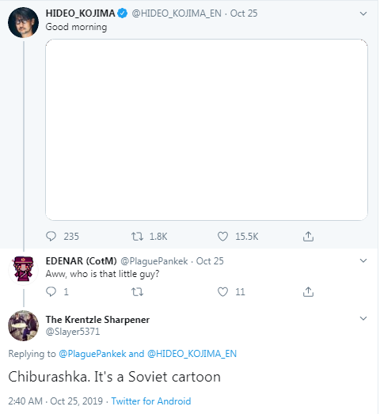This screenshot has height=414, width=380.
Task: Open @HIDEO_KOJIMA_EN mention in replying-to line
Action: [x=192, y=354]
